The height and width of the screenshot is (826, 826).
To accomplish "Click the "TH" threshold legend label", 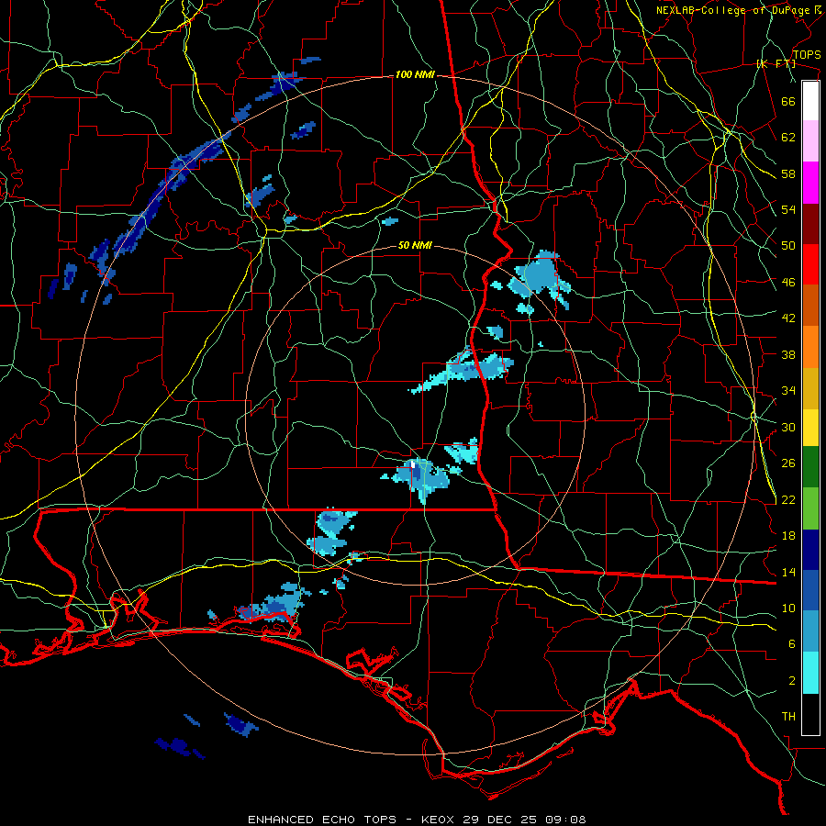I will 788,716.
